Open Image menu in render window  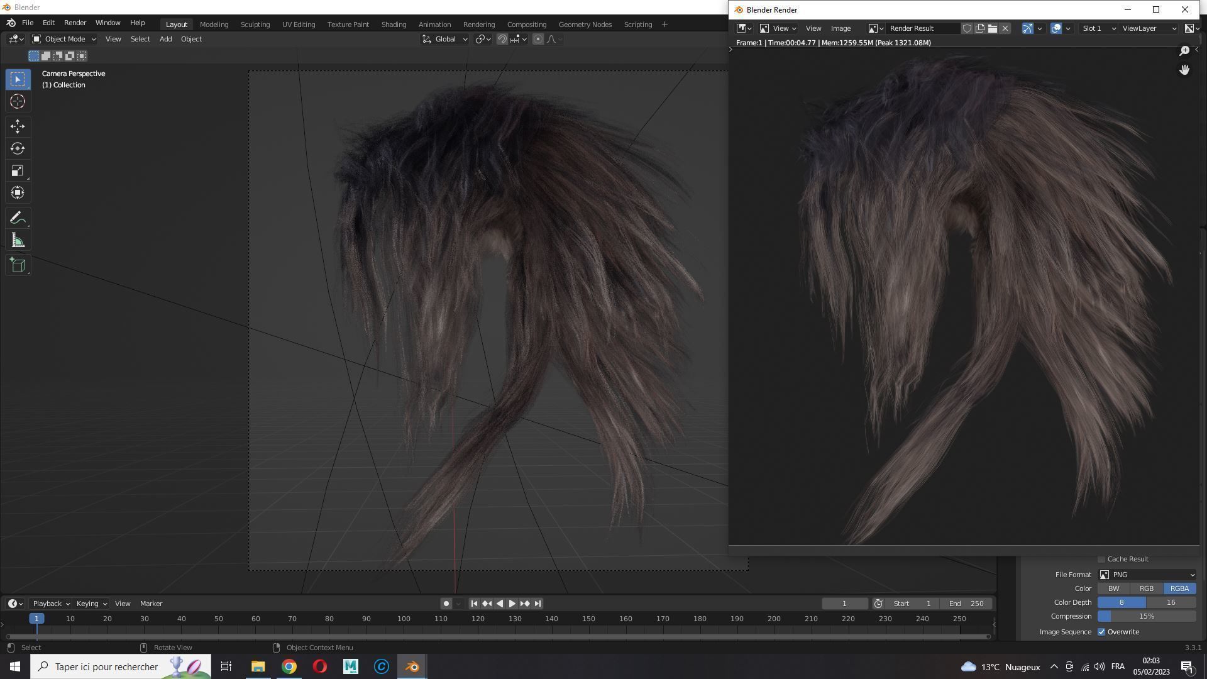coord(840,28)
